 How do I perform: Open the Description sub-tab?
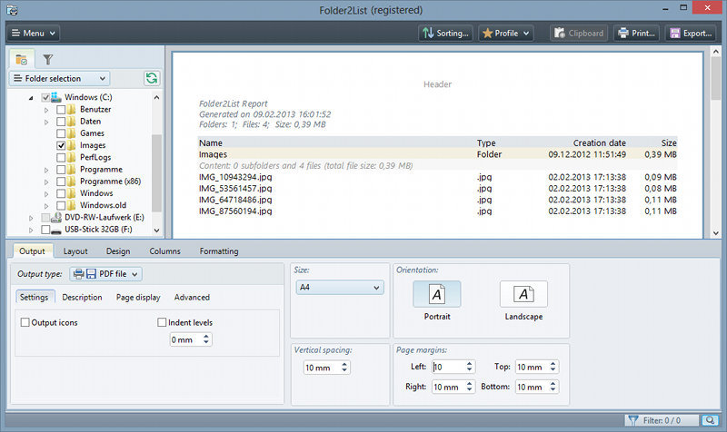pyautogui.click(x=82, y=298)
